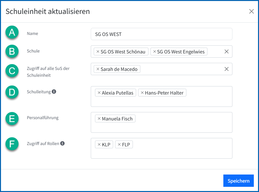This screenshot has height=192, width=259.
Task: Click the green marker A badge
Action: (12, 32)
